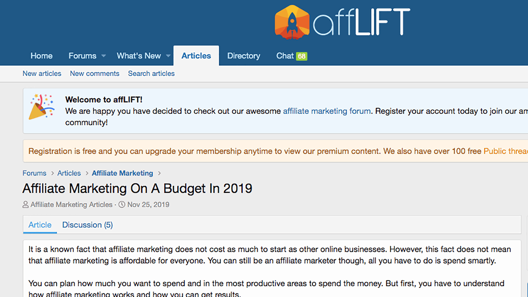Click the party popper welcome icon

[x=42, y=107]
